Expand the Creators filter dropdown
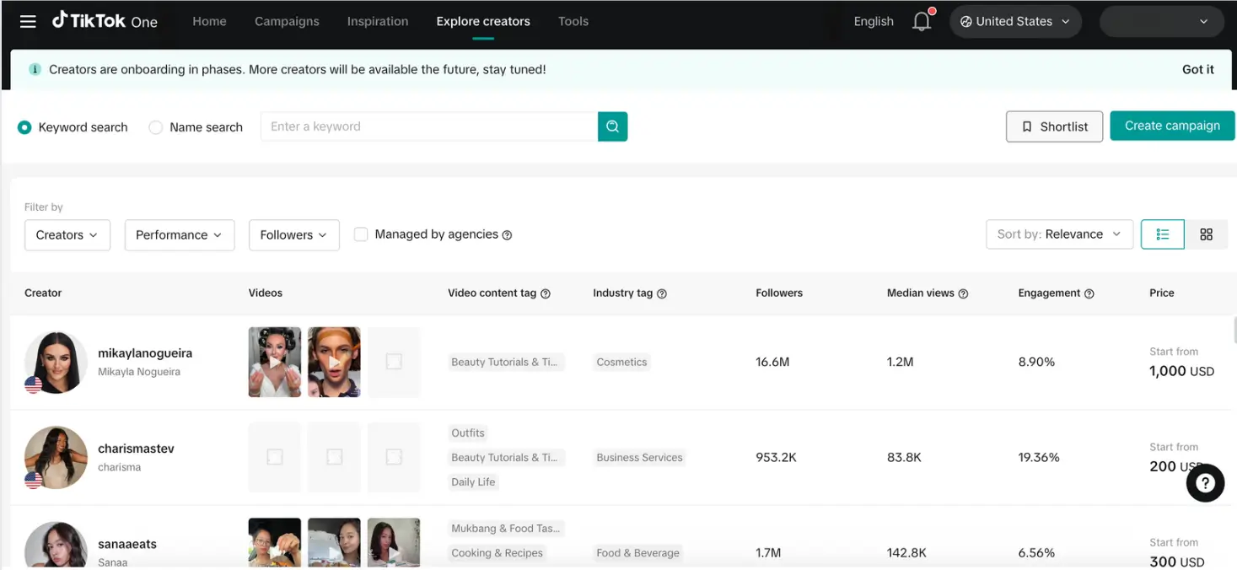Viewport: 1237px width, 570px height. coord(67,235)
